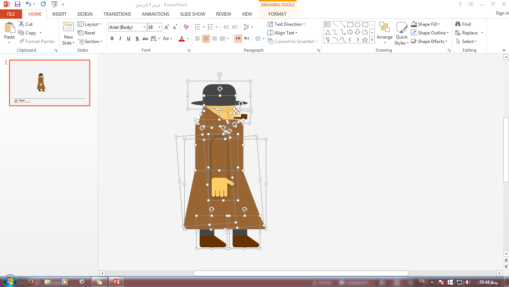Viewport: 509px width, 287px height.
Task: Open Firefox from the taskbar
Action: coord(30,282)
